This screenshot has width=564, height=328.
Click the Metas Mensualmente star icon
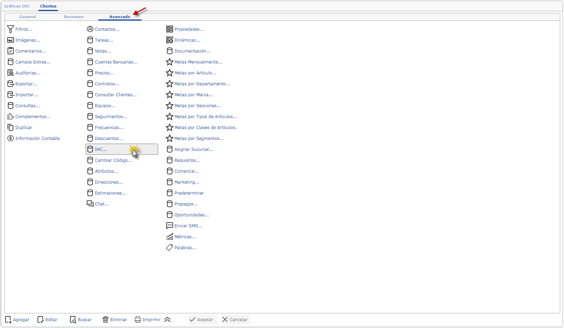170,62
